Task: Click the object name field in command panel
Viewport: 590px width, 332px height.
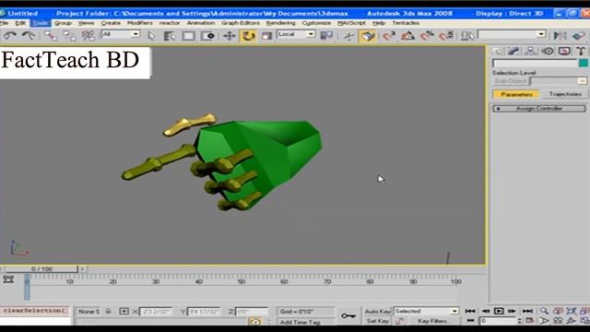Action: 535,64
